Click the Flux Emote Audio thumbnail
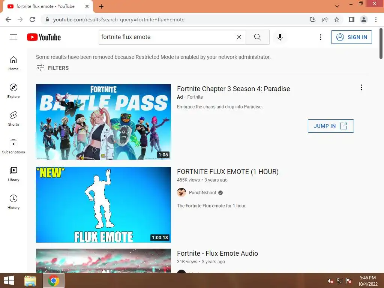 click(x=103, y=261)
